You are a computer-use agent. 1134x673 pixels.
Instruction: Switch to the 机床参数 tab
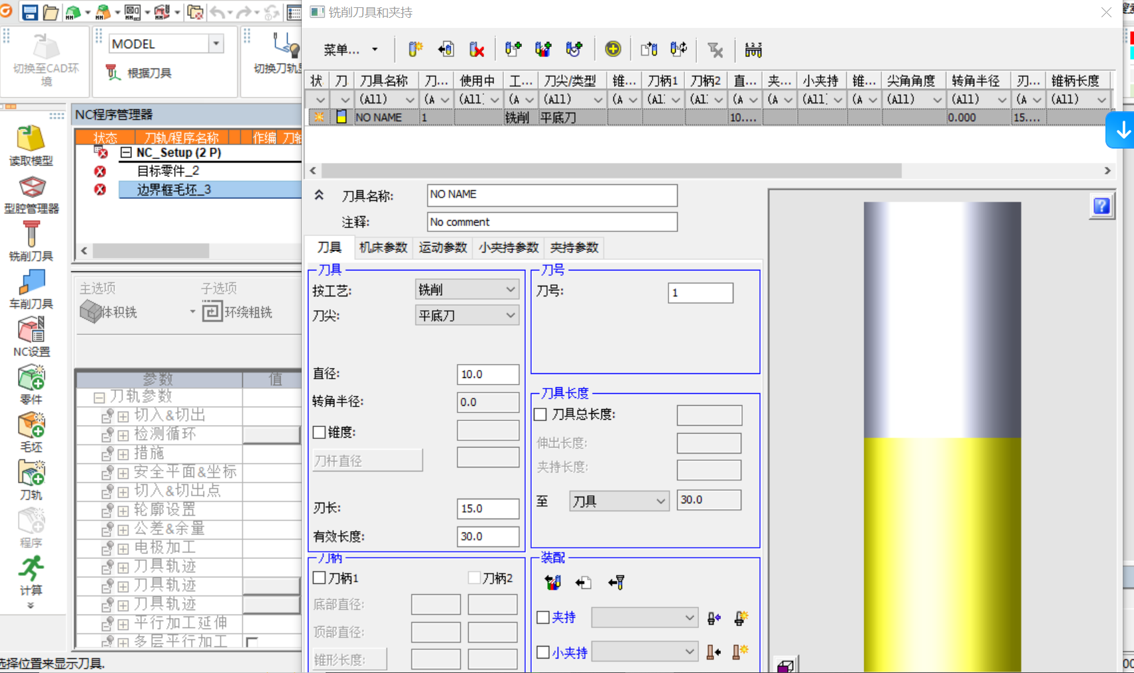(x=383, y=247)
